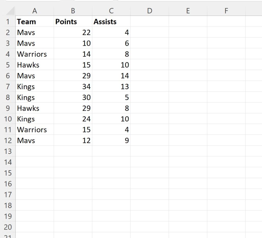Screen dimensions: 262x238
Task: Select column D header
Action: click(x=150, y=11)
